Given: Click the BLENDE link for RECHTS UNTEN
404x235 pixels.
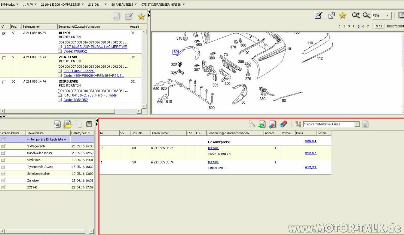Looking at the screenshot, I should (213, 148).
